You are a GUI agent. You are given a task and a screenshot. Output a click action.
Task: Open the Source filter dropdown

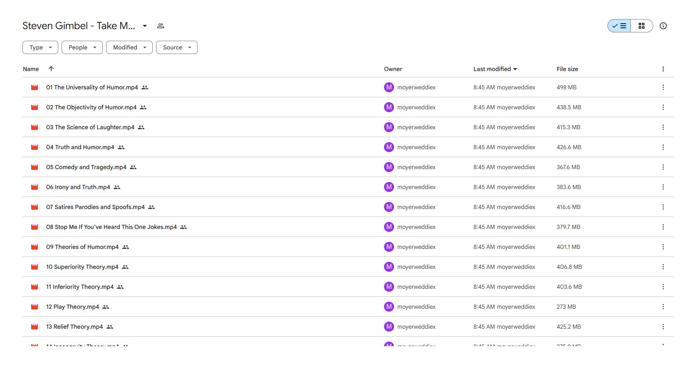[177, 47]
